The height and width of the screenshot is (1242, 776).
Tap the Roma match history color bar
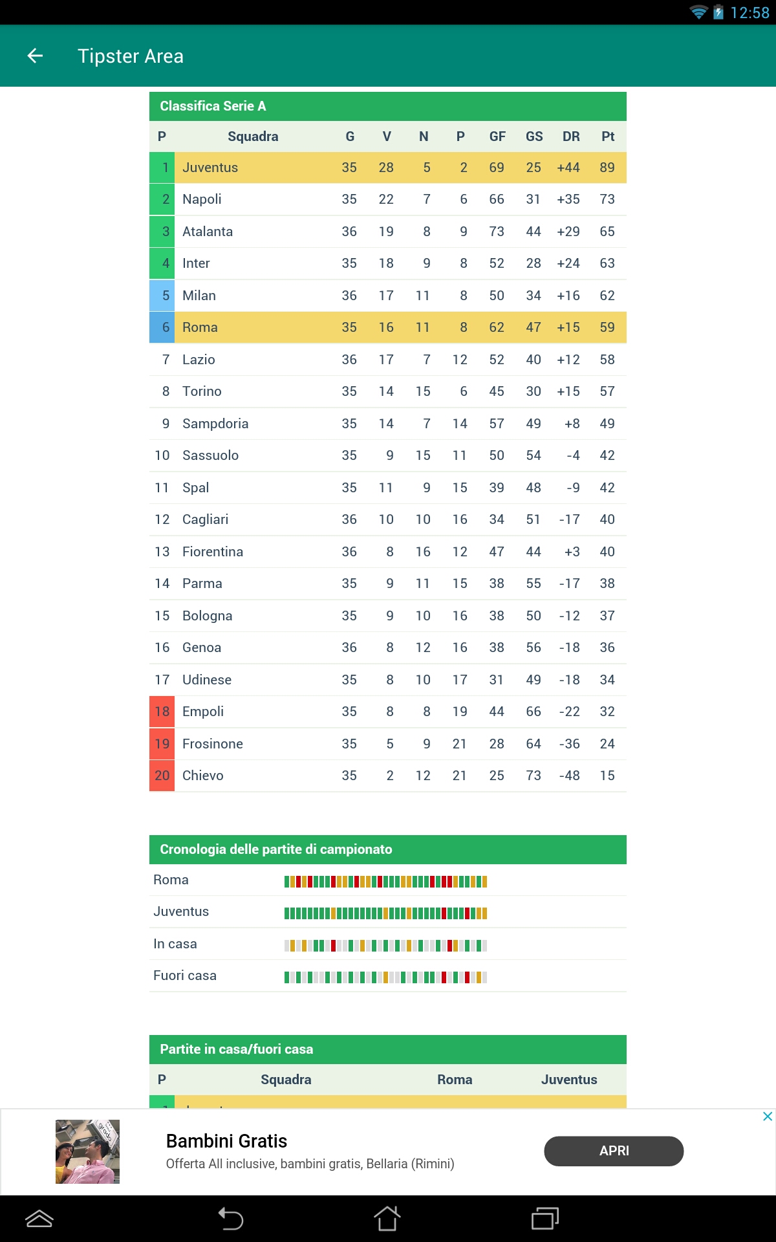click(x=385, y=881)
